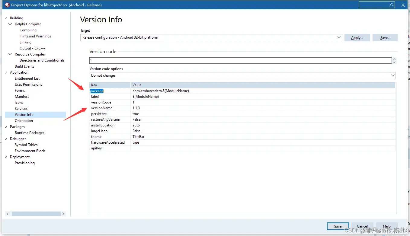Collapse the Resource Compiler node
This screenshot has width=410, height=236.
point(11,54)
